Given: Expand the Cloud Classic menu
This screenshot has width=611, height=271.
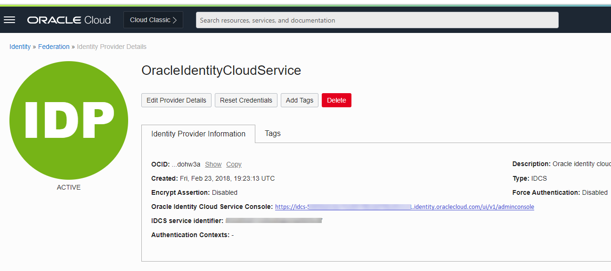Looking at the screenshot, I should click(153, 20).
